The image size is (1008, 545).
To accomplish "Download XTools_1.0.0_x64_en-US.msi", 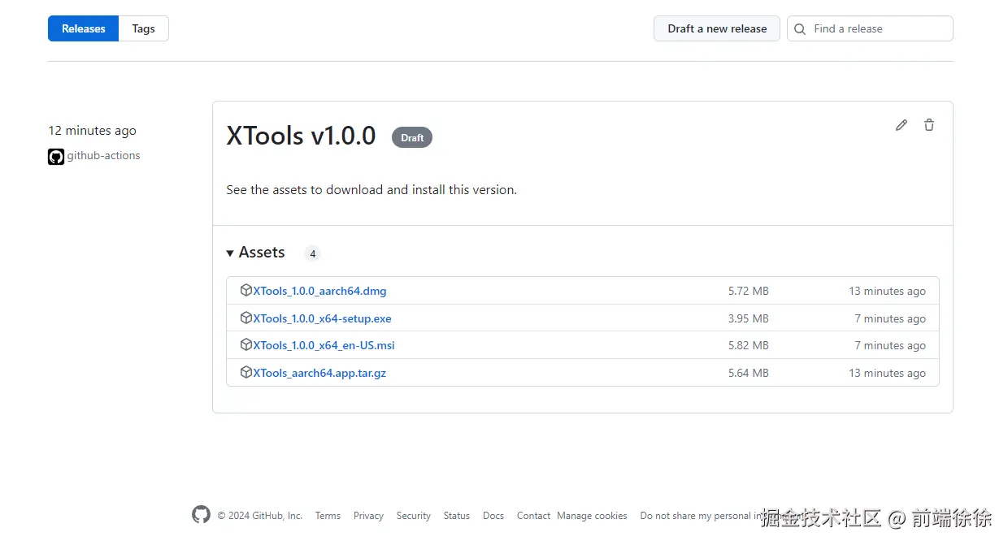I will (x=324, y=345).
